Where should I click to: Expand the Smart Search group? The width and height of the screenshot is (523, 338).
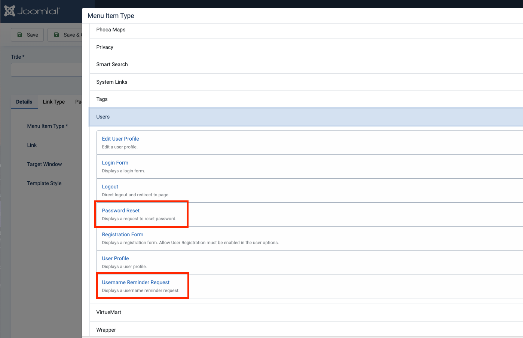(306, 65)
